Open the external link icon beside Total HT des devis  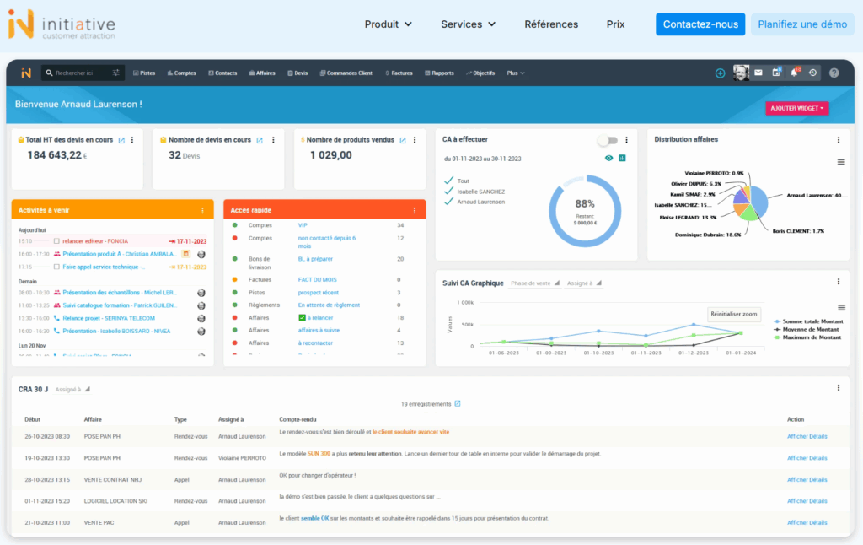[121, 140]
